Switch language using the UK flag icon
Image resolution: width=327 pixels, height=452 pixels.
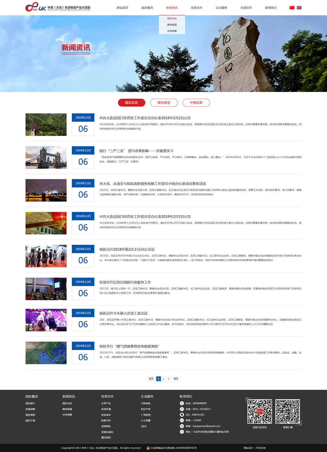pyautogui.click(x=299, y=8)
